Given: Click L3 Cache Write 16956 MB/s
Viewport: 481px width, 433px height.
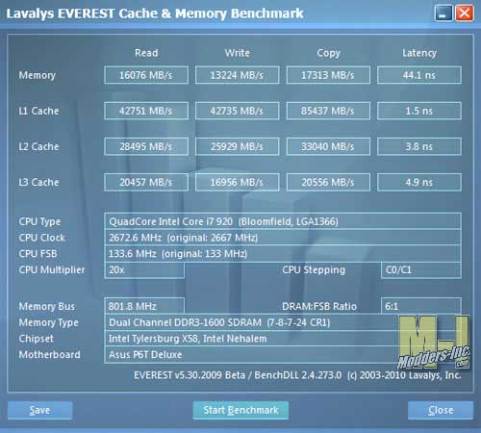Looking at the screenshot, I should 238,182.
